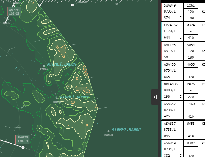Click the ATOME1.NORMY procedure label
205x157 pixels.
[x=74, y=97]
